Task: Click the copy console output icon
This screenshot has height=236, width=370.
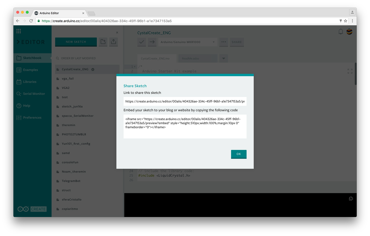Action: (x=351, y=198)
